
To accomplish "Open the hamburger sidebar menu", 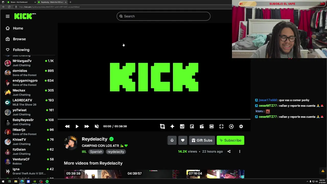I will point(8,16).
